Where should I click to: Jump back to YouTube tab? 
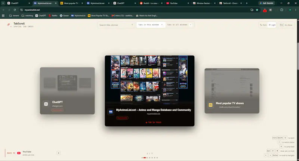click(x=33, y=153)
